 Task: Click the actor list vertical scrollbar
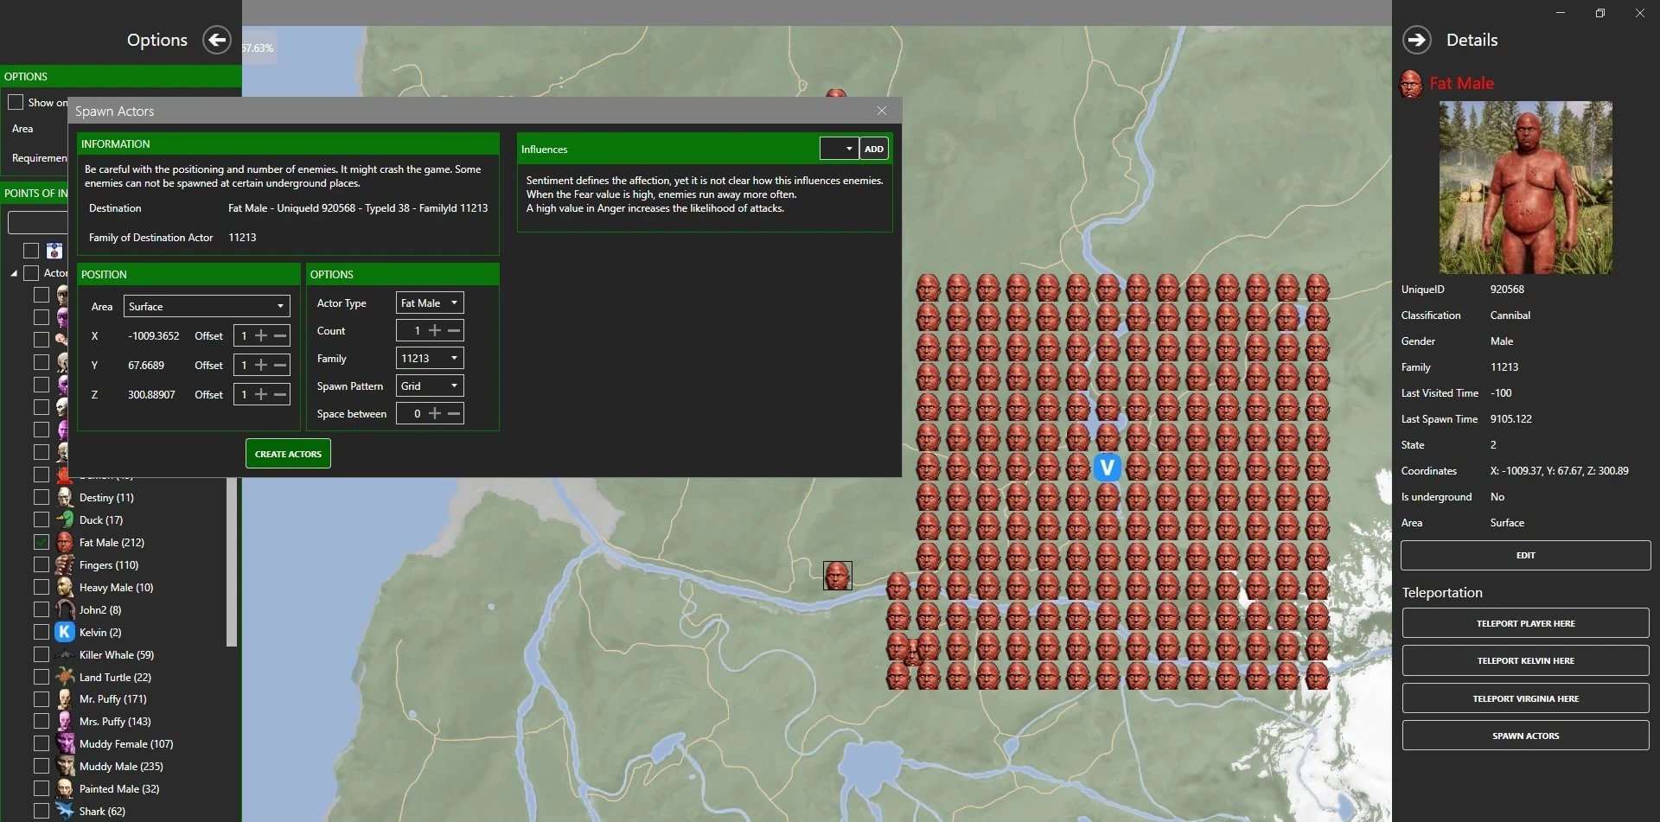pyautogui.click(x=231, y=560)
